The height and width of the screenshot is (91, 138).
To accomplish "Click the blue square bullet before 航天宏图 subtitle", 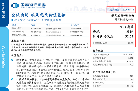I will click(x=12, y=20).
